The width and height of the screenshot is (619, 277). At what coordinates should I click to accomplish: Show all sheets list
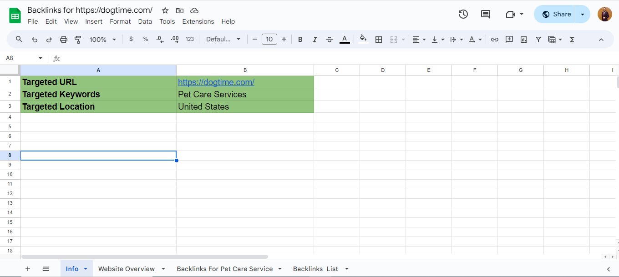pyautogui.click(x=46, y=269)
